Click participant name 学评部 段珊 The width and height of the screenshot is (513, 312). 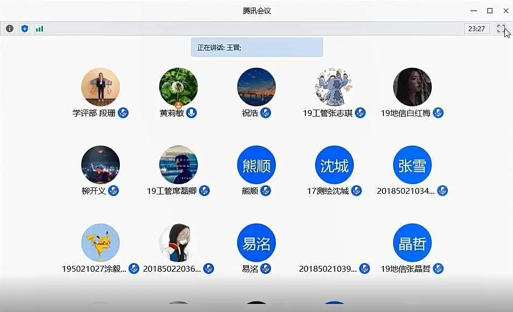point(94,113)
